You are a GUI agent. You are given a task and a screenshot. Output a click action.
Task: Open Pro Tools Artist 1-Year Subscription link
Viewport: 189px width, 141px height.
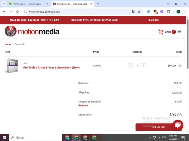pyautogui.click(x=51, y=68)
